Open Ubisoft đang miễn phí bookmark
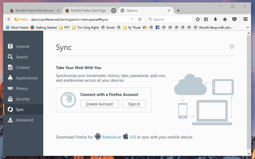255x159 pixels. pos(213,27)
